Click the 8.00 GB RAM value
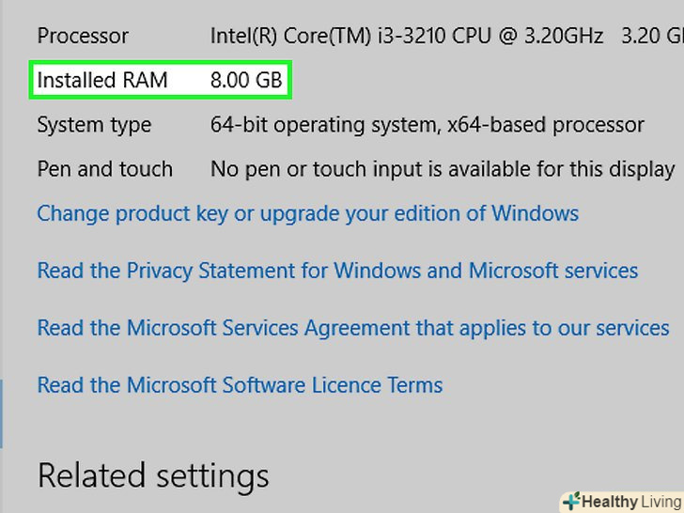This screenshot has width=684, height=513. pyautogui.click(x=246, y=80)
